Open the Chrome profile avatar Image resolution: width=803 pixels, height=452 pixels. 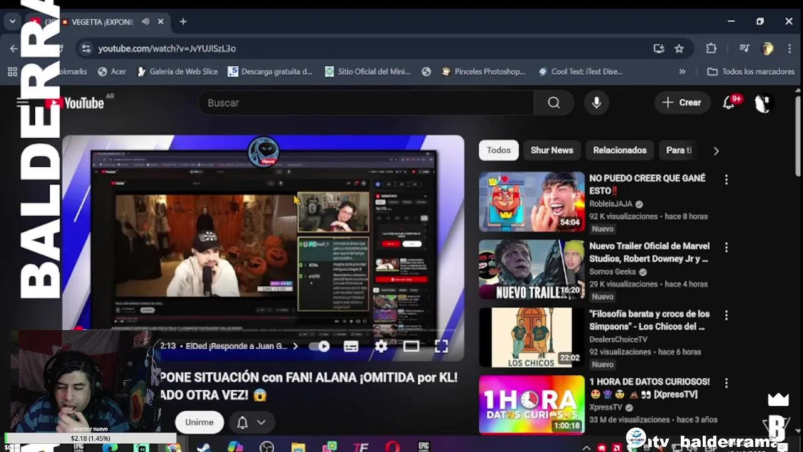767,48
